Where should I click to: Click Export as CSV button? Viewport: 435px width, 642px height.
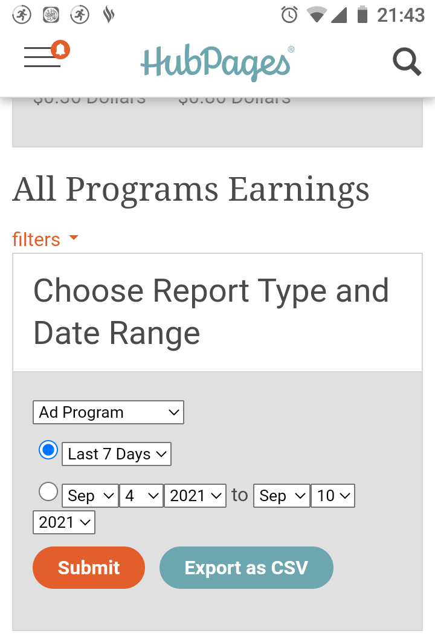click(x=246, y=568)
